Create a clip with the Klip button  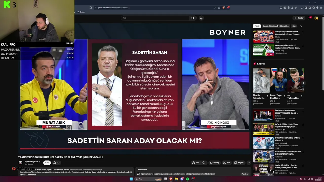227,163
